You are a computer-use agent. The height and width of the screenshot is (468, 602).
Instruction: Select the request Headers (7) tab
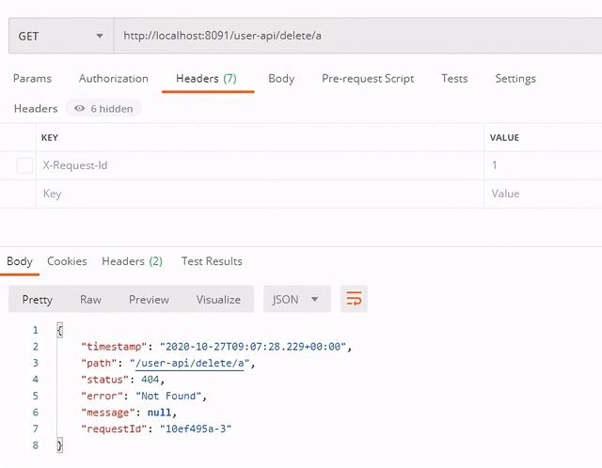point(207,79)
